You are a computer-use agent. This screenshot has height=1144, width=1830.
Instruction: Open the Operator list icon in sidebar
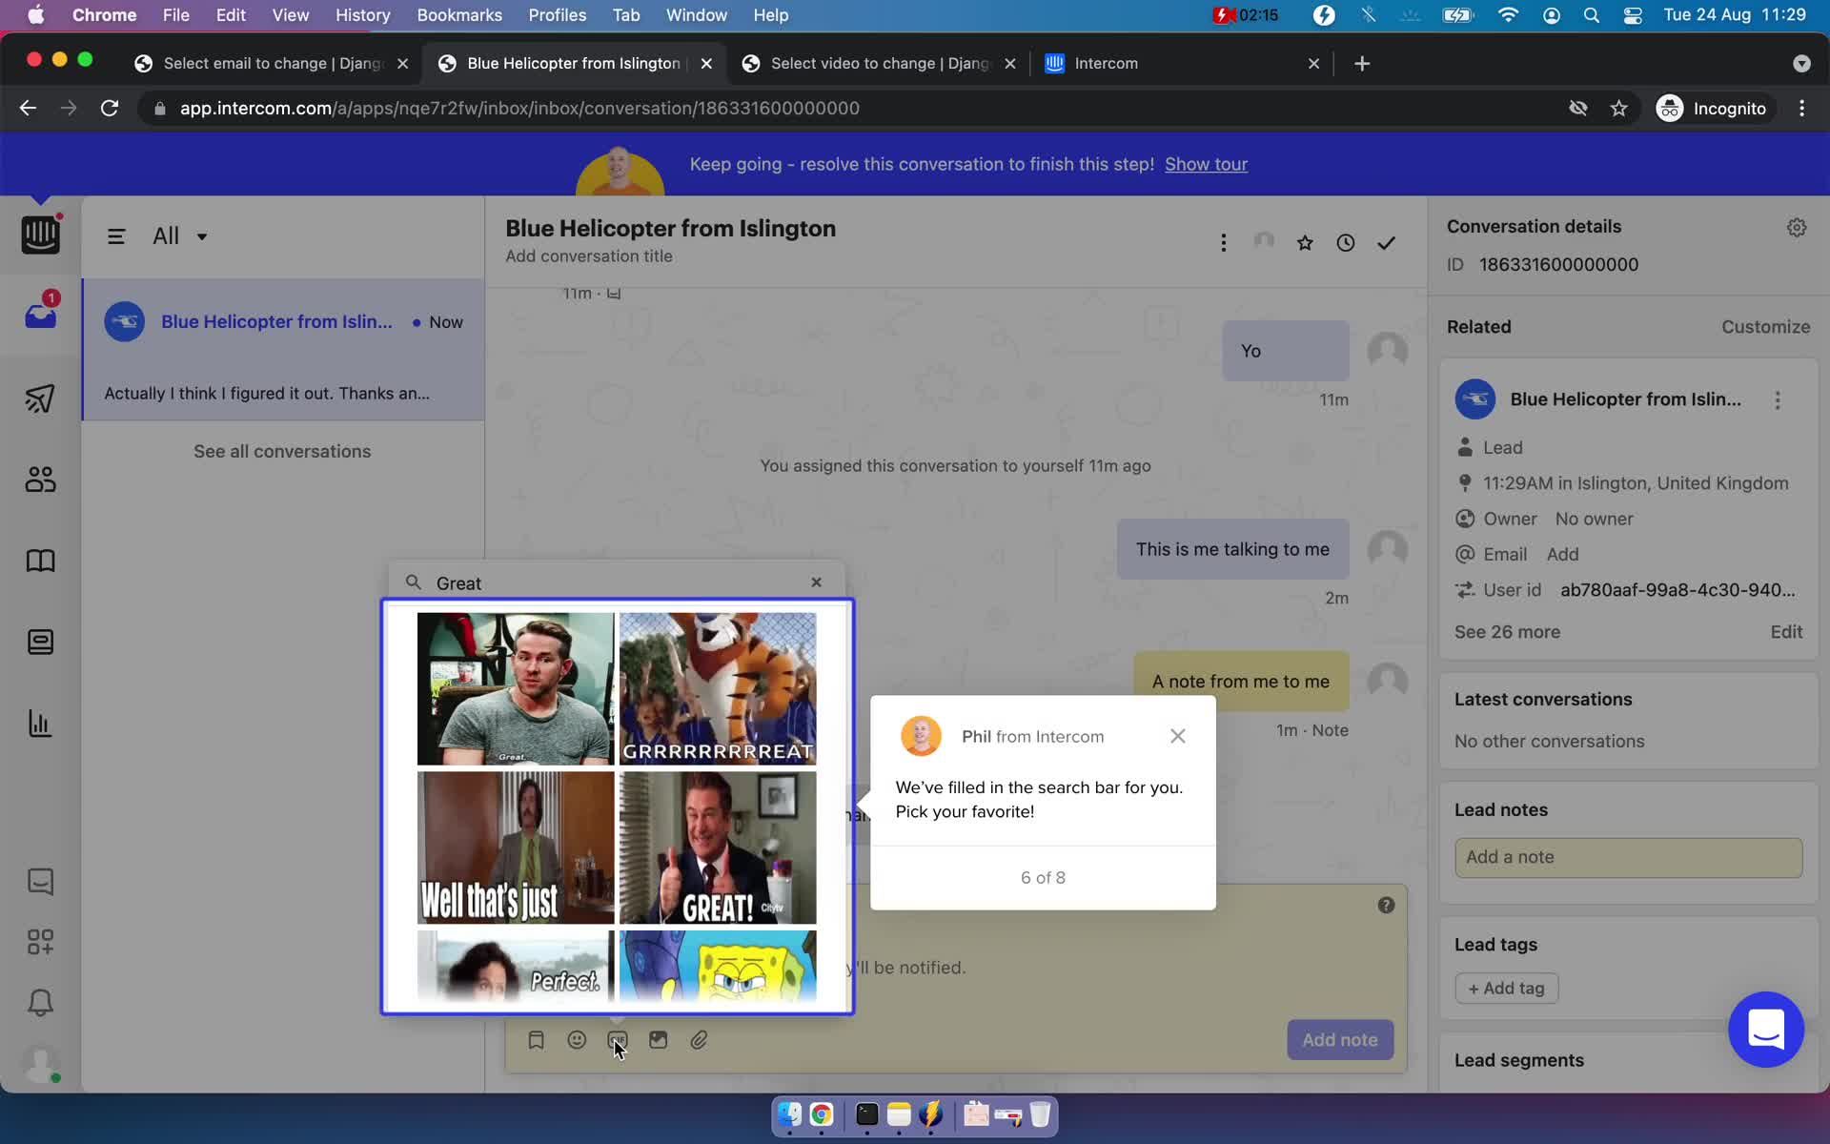40,642
